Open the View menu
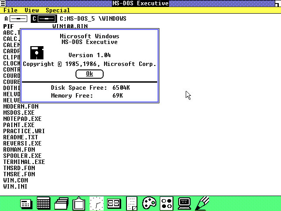 point(32,10)
